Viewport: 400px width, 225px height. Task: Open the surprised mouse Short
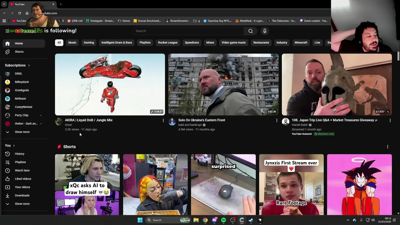[x=223, y=184]
